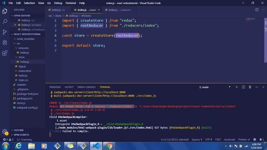Change encoding via UTF-8 status item
The width and height of the screenshot is (267, 150).
point(209,140)
